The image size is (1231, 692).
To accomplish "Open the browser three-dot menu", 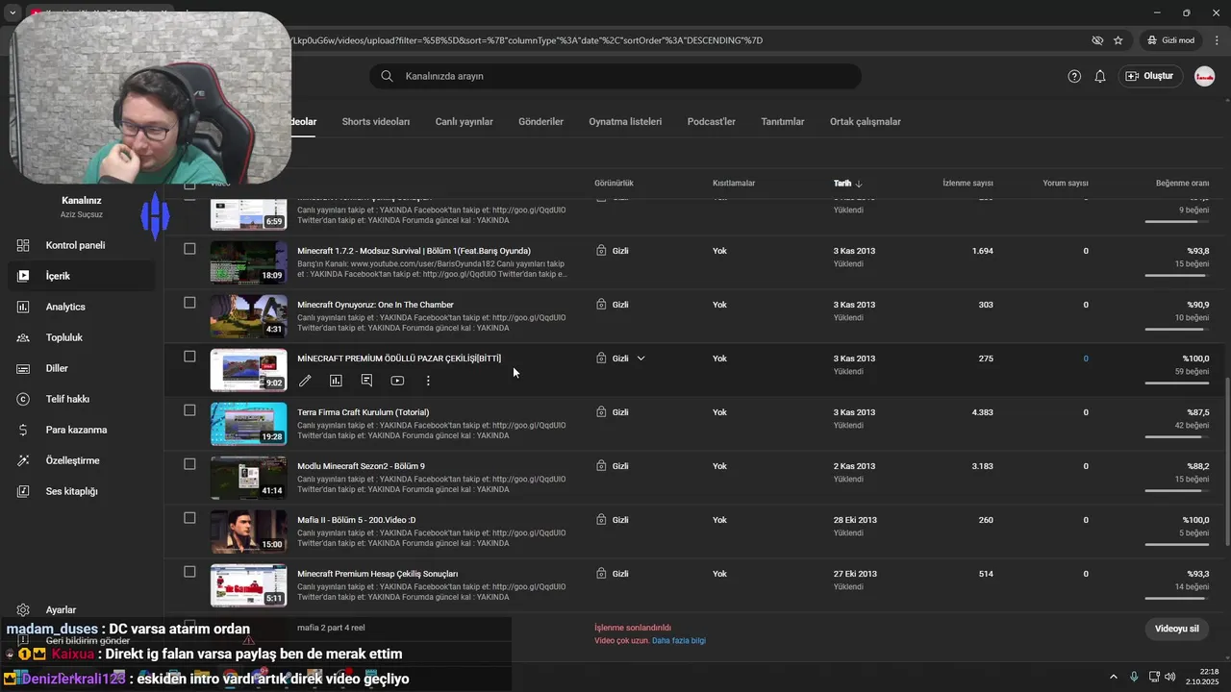I will [1217, 40].
